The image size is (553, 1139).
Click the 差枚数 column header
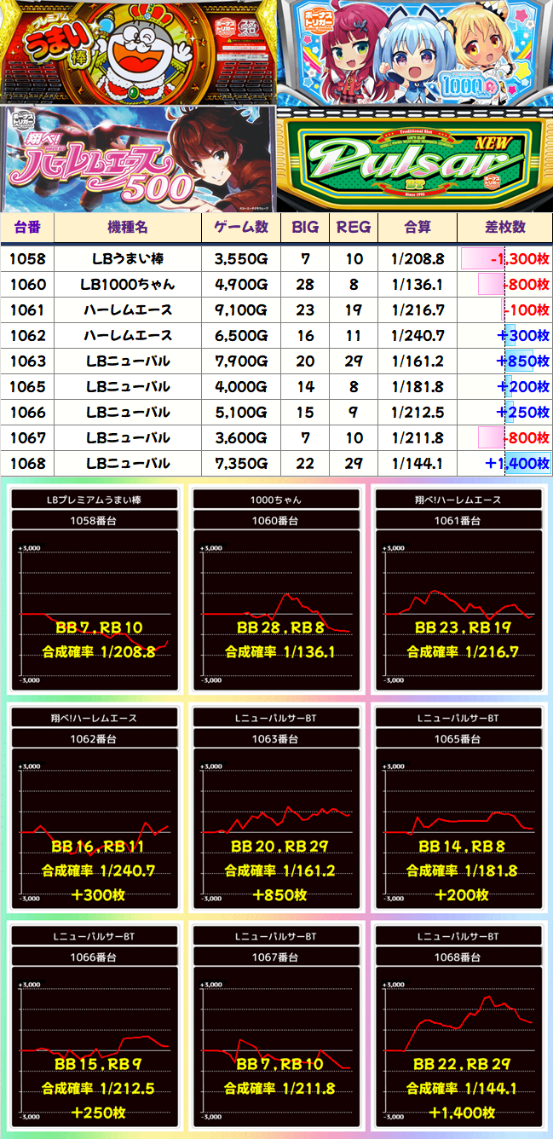coord(505,227)
